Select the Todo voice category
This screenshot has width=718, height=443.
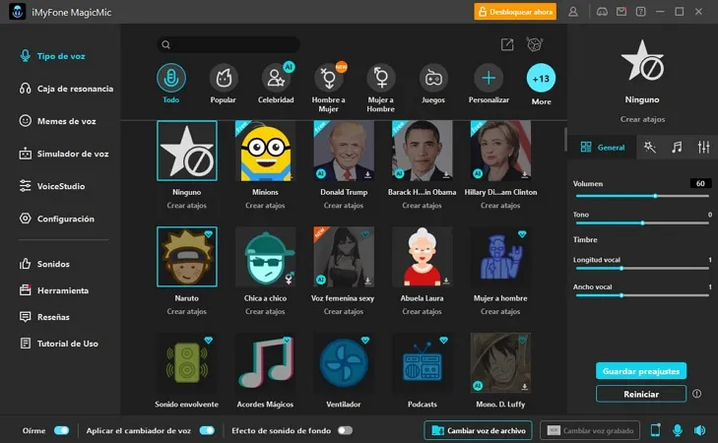pos(171,84)
